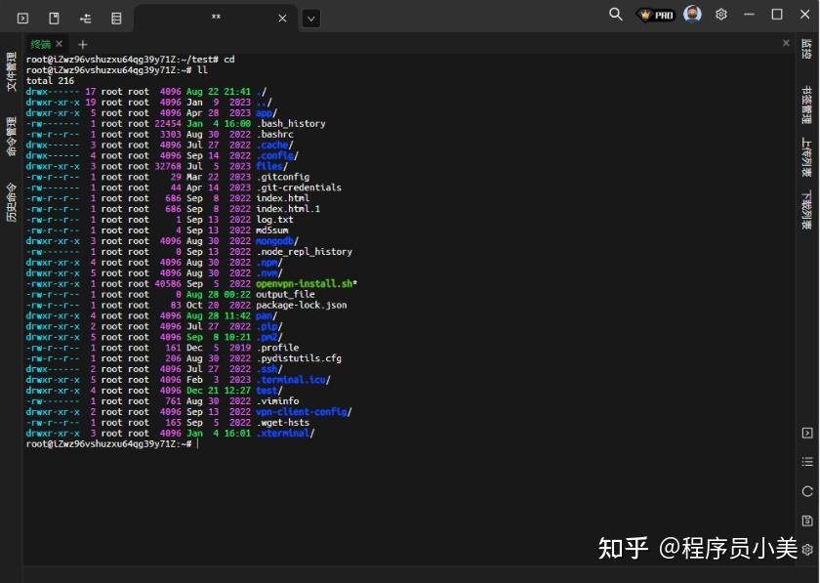Click the 'total 216' output line
Image resolution: width=820 pixels, height=583 pixels.
(x=50, y=81)
